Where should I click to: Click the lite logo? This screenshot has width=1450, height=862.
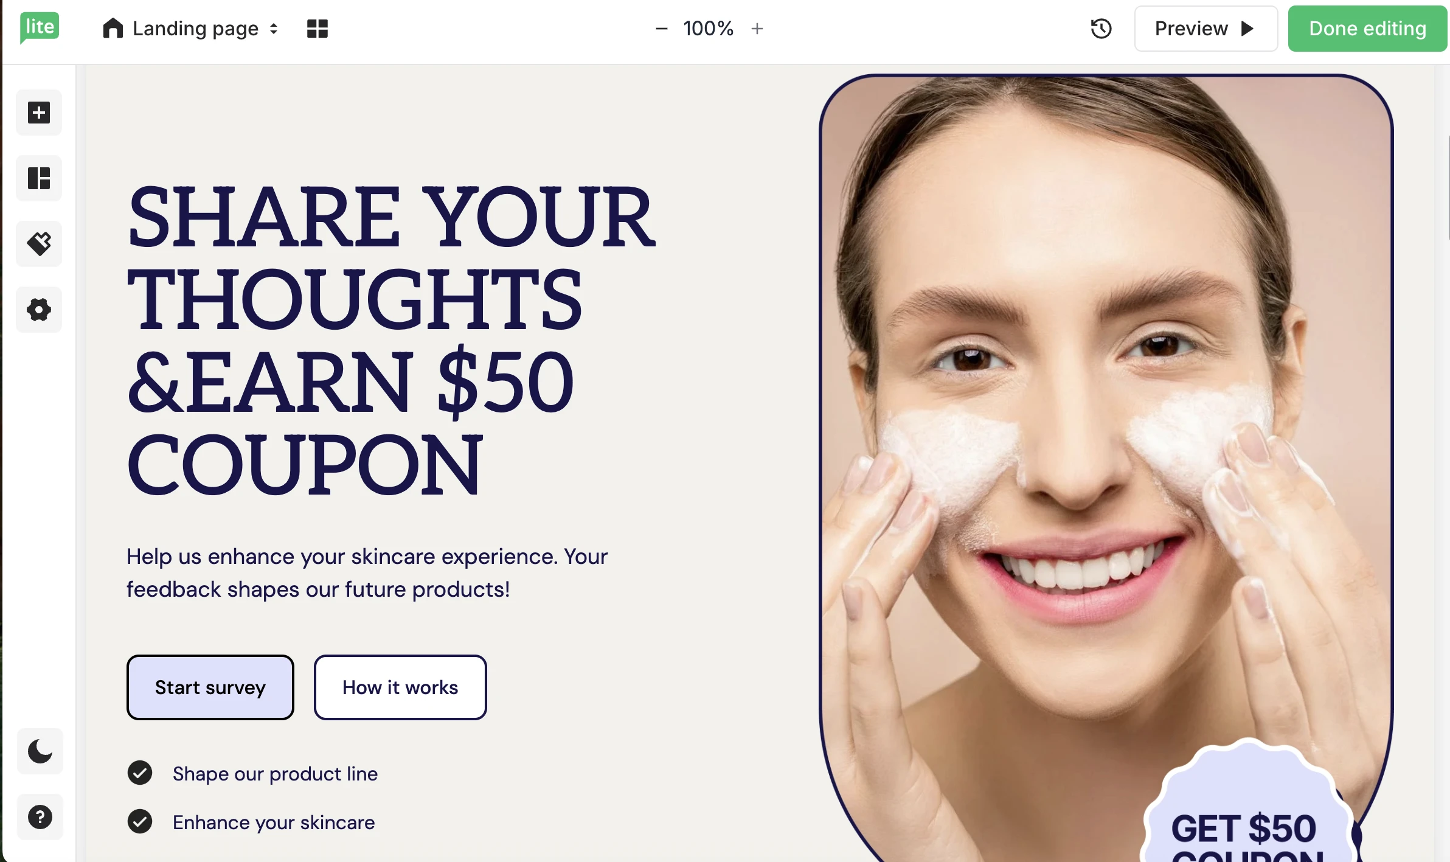click(40, 27)
